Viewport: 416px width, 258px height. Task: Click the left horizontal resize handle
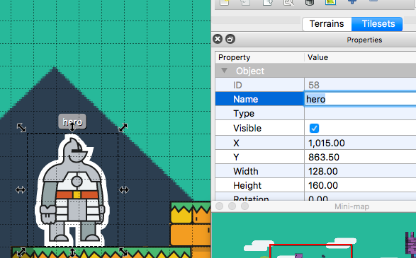(21, 189)
